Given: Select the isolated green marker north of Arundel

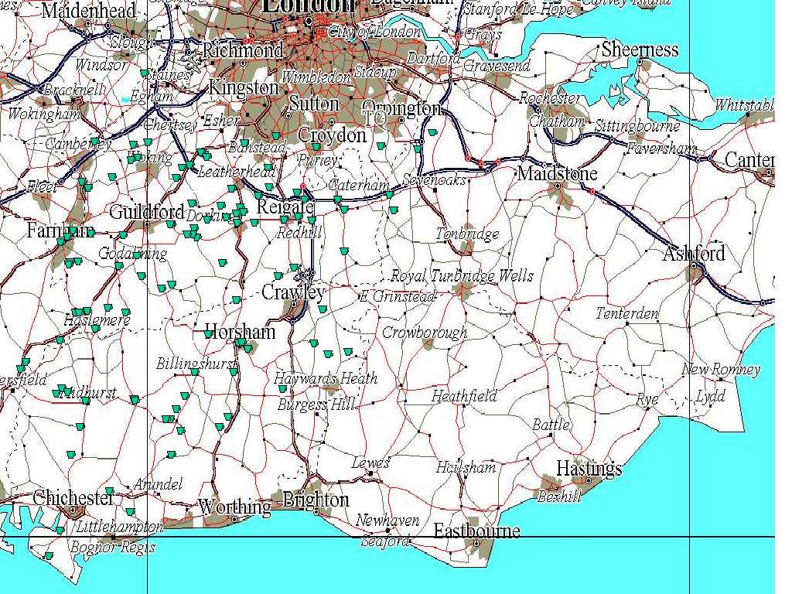Looking at the screenshot, I should click(x=171, y=454).
